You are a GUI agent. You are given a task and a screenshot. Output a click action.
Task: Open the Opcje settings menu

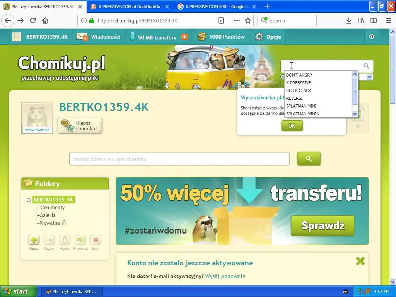268,37
